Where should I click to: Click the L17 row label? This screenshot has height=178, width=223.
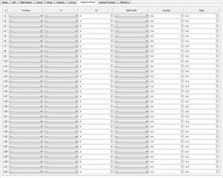6,96
